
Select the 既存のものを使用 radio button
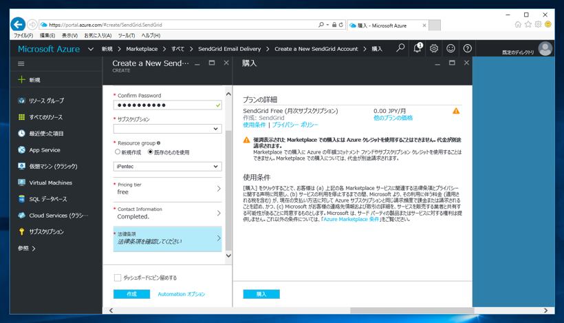pos(151,152)
